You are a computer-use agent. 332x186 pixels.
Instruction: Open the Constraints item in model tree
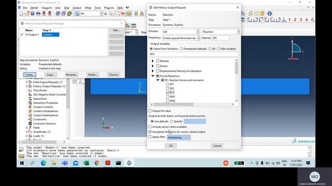tap(39, 119)
